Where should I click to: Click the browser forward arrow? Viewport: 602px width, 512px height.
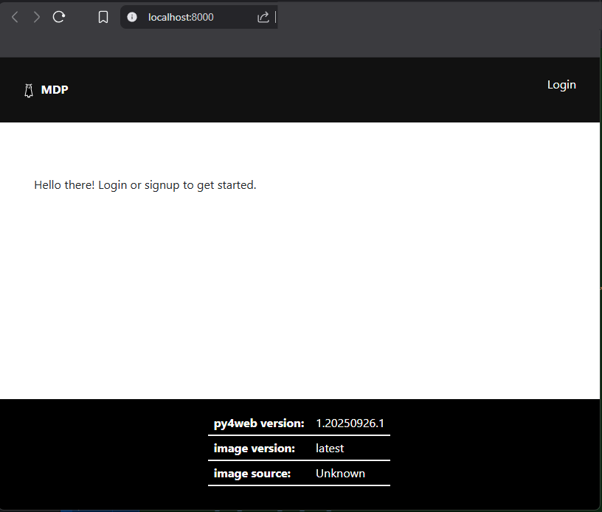[37, 17]
